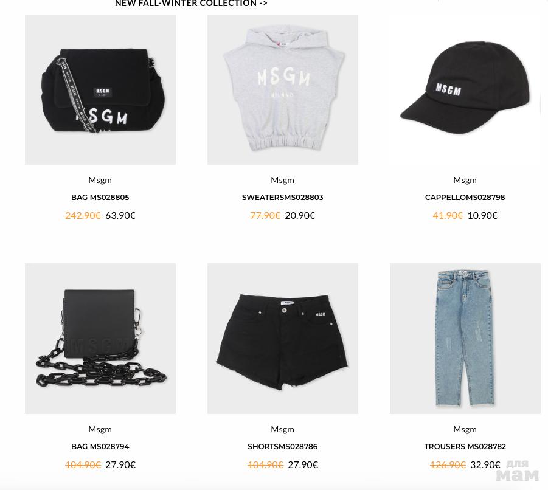
Task: Open product title BAG MS028805
Action: click(x=100, y=198)
